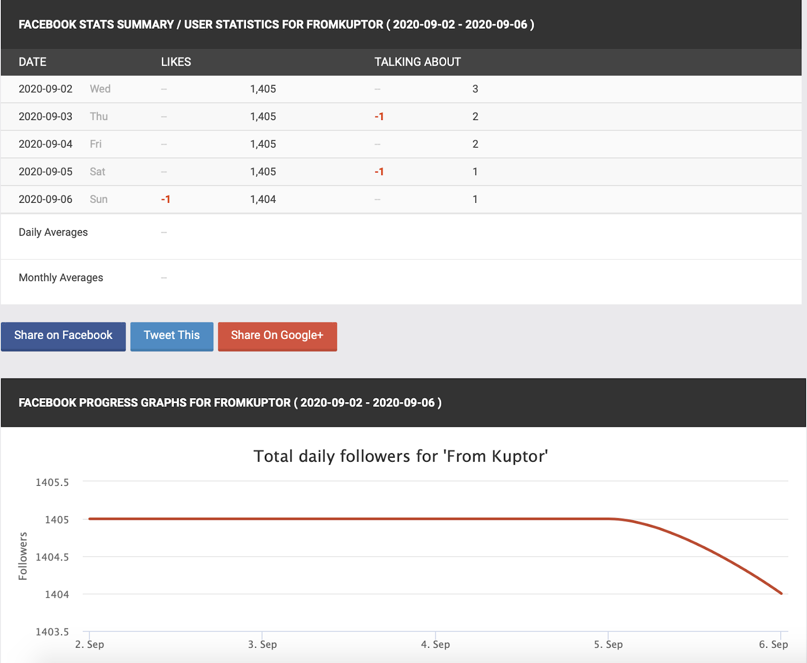Click the red -1 talking about change on Thursday

(x=379, y=117)
